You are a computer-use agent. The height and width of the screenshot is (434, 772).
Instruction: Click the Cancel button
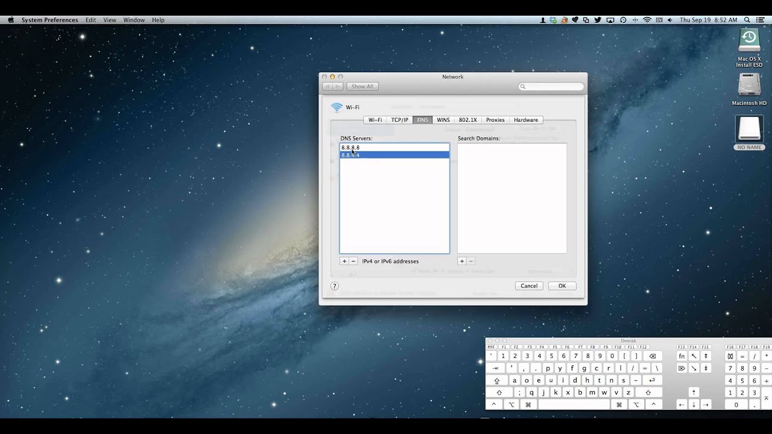tap(529, 286)
